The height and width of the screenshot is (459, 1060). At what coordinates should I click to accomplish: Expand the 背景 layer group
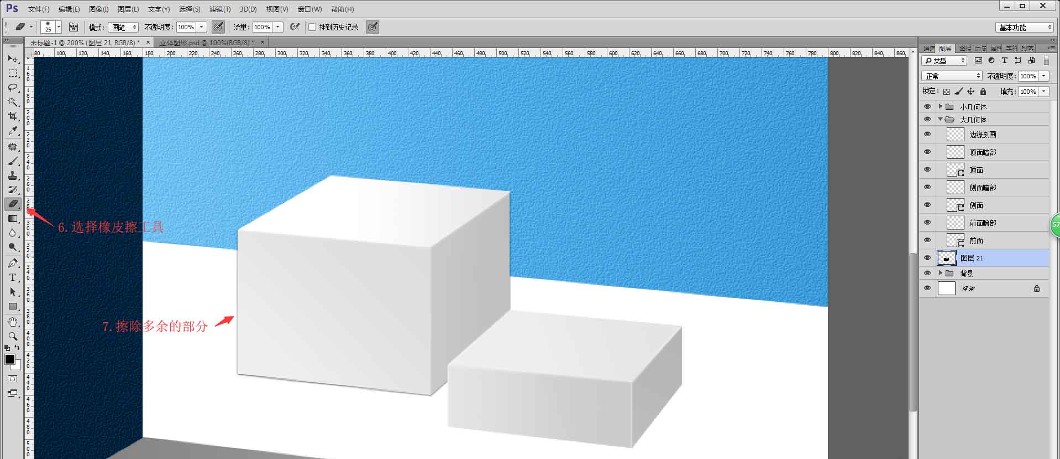click(940, 273)
